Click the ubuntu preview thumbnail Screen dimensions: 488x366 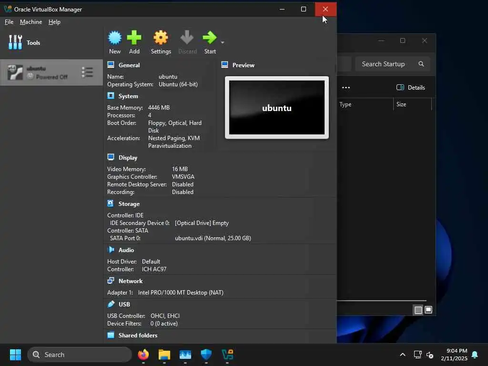click(x=277, y=107)
